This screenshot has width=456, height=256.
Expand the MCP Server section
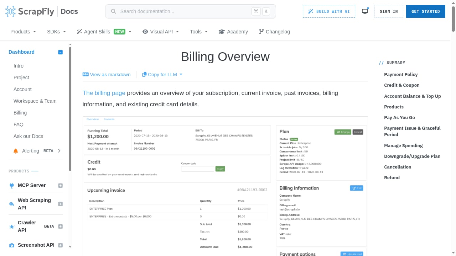(x=60, y=185)
